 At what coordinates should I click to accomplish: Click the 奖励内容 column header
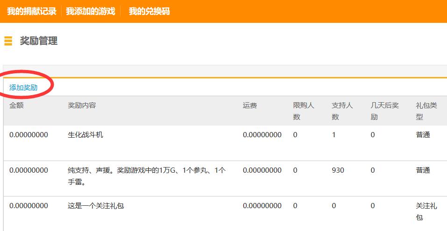pyautogui.click(x=82, y=105)
